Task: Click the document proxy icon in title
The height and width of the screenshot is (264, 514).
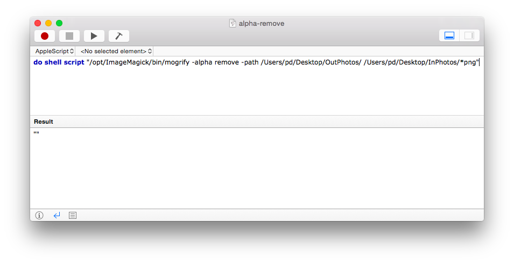Action: tap(233, 23)
